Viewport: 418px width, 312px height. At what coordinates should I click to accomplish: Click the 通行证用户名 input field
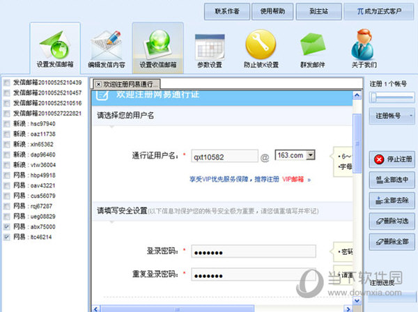click(224, 157)
